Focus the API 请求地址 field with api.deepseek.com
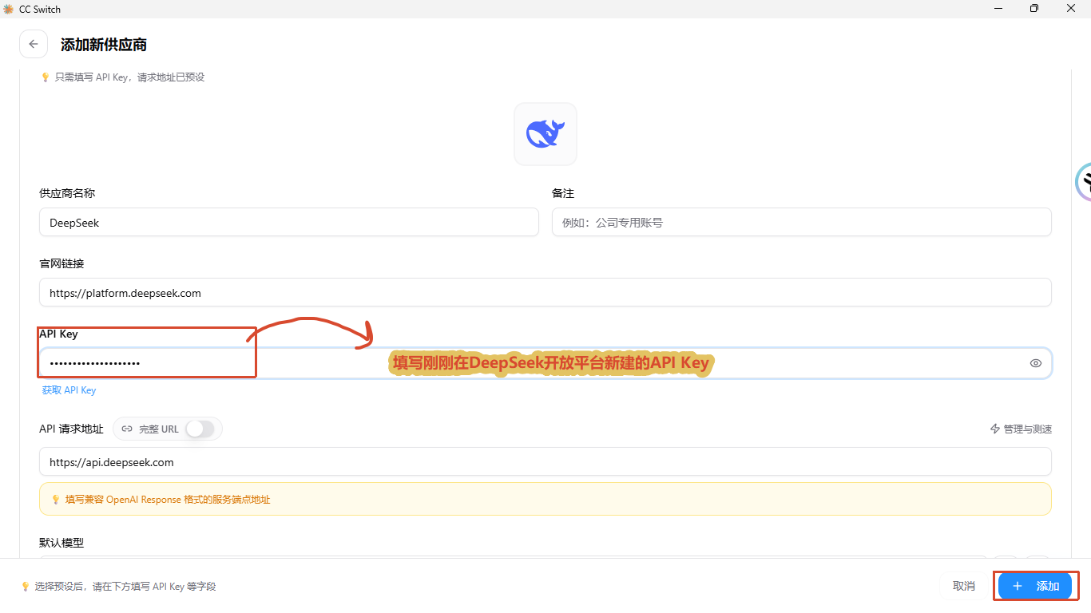 [545, 461]
